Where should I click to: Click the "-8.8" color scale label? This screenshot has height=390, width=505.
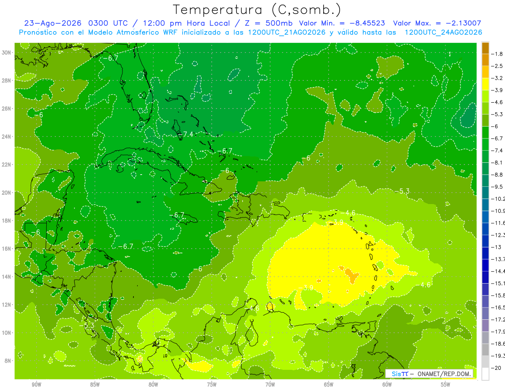click(497, 175)
